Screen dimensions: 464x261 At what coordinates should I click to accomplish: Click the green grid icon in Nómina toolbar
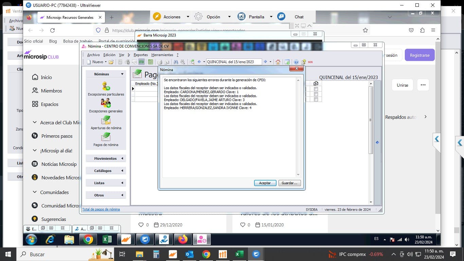click(150, 62)
